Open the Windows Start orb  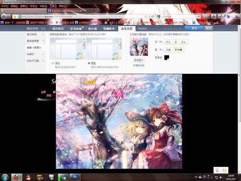coord(5,177)
